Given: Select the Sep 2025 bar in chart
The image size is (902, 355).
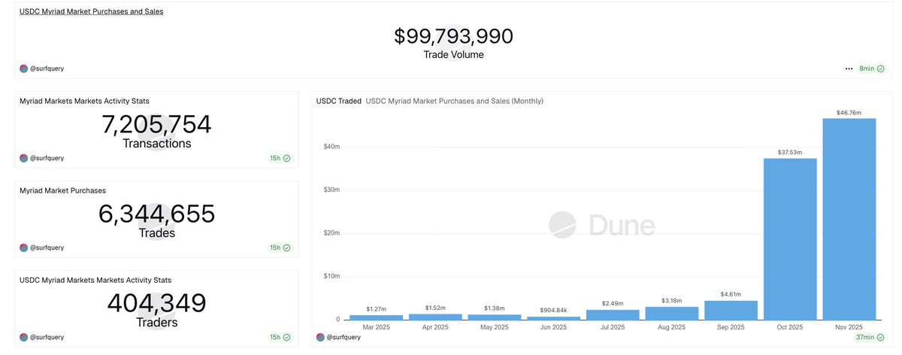Looking at the screenshot, I should (731, 310).
